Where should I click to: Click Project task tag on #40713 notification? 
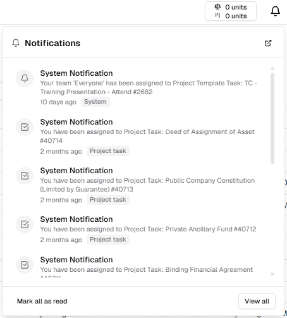click(x=108, y=200)
